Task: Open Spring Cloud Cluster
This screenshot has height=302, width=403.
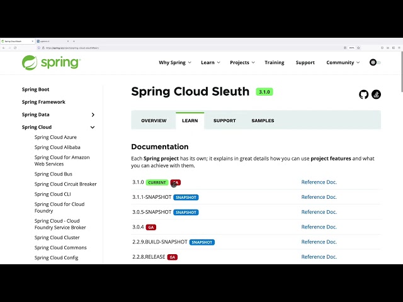Action: coord(57,238)
